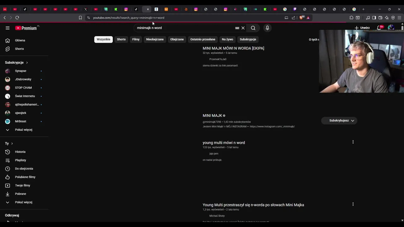Open Brave Rewards triangle icon
The height and width of the screenshot is (227, 404).
[x=308, y=18]
